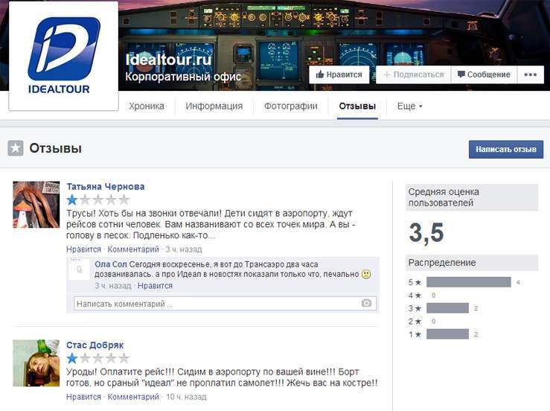This screenshot has height=411, width=550.
Task: Click the 3-star distribution bar
Action: [x=447, y=308]
